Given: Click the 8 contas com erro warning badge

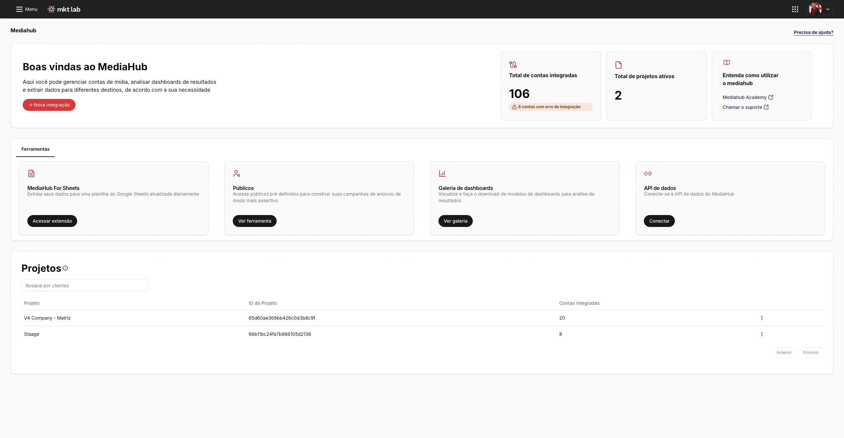Looking at the screenshot, I should tap(550, 107).
